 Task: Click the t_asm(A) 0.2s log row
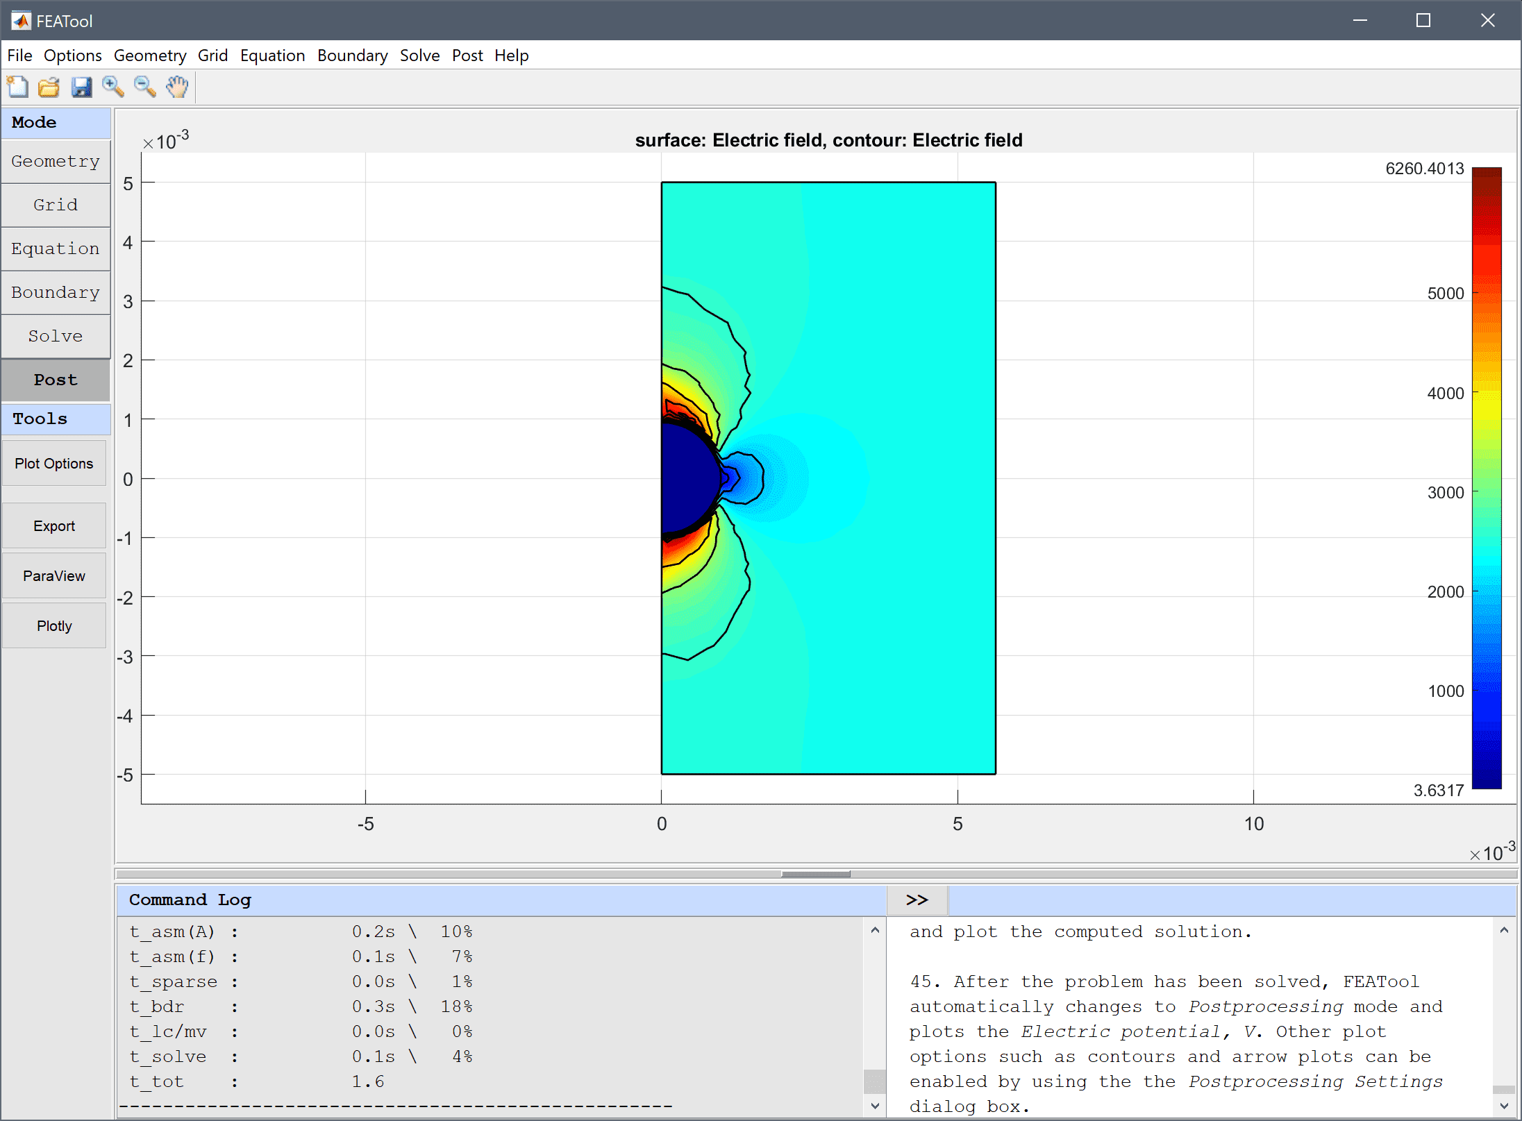pos(301,932)
